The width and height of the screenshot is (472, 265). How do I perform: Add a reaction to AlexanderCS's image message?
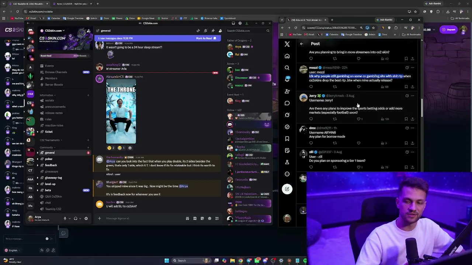[x=130, y=148]
